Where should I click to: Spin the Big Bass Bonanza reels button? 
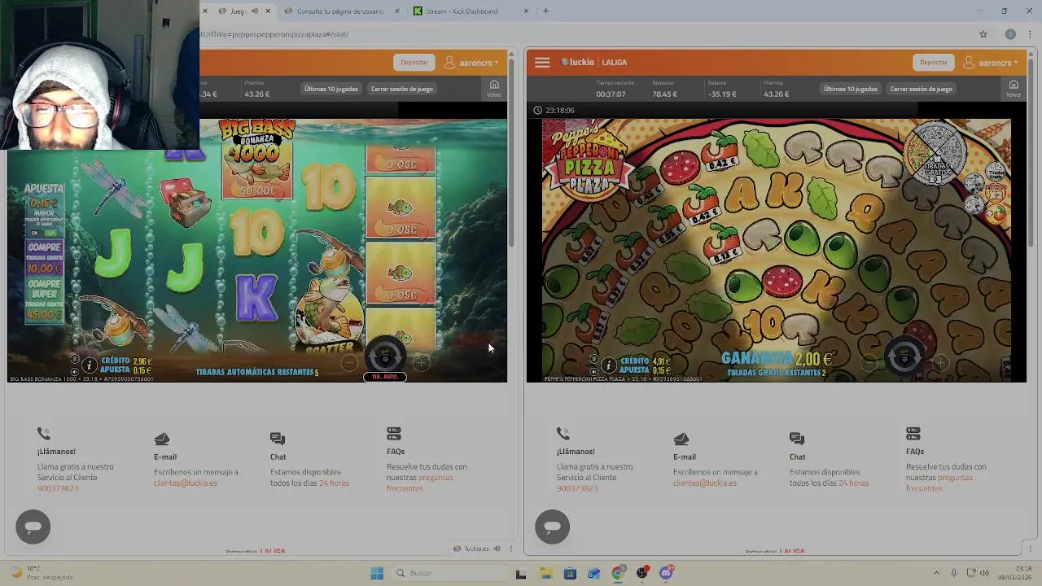(384, 356)
